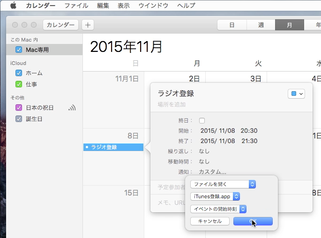This screenshot has height=238, width=321.
Task: Toggle the Mac専用 calendar checkbox
Action: (x=19, y=50)
